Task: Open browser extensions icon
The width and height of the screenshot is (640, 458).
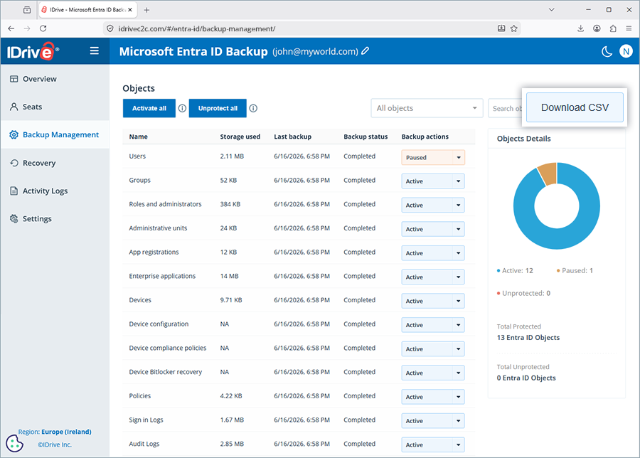Action: pos(613,28)
